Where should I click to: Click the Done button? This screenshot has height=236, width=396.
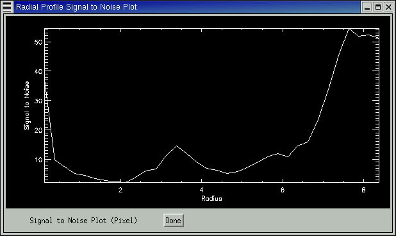[x=174, y=221]
